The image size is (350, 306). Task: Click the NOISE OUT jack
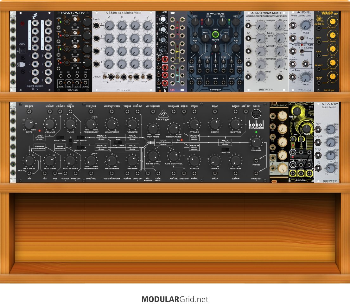point(75,173)
